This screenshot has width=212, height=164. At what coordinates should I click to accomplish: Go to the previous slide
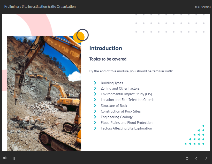196,158
